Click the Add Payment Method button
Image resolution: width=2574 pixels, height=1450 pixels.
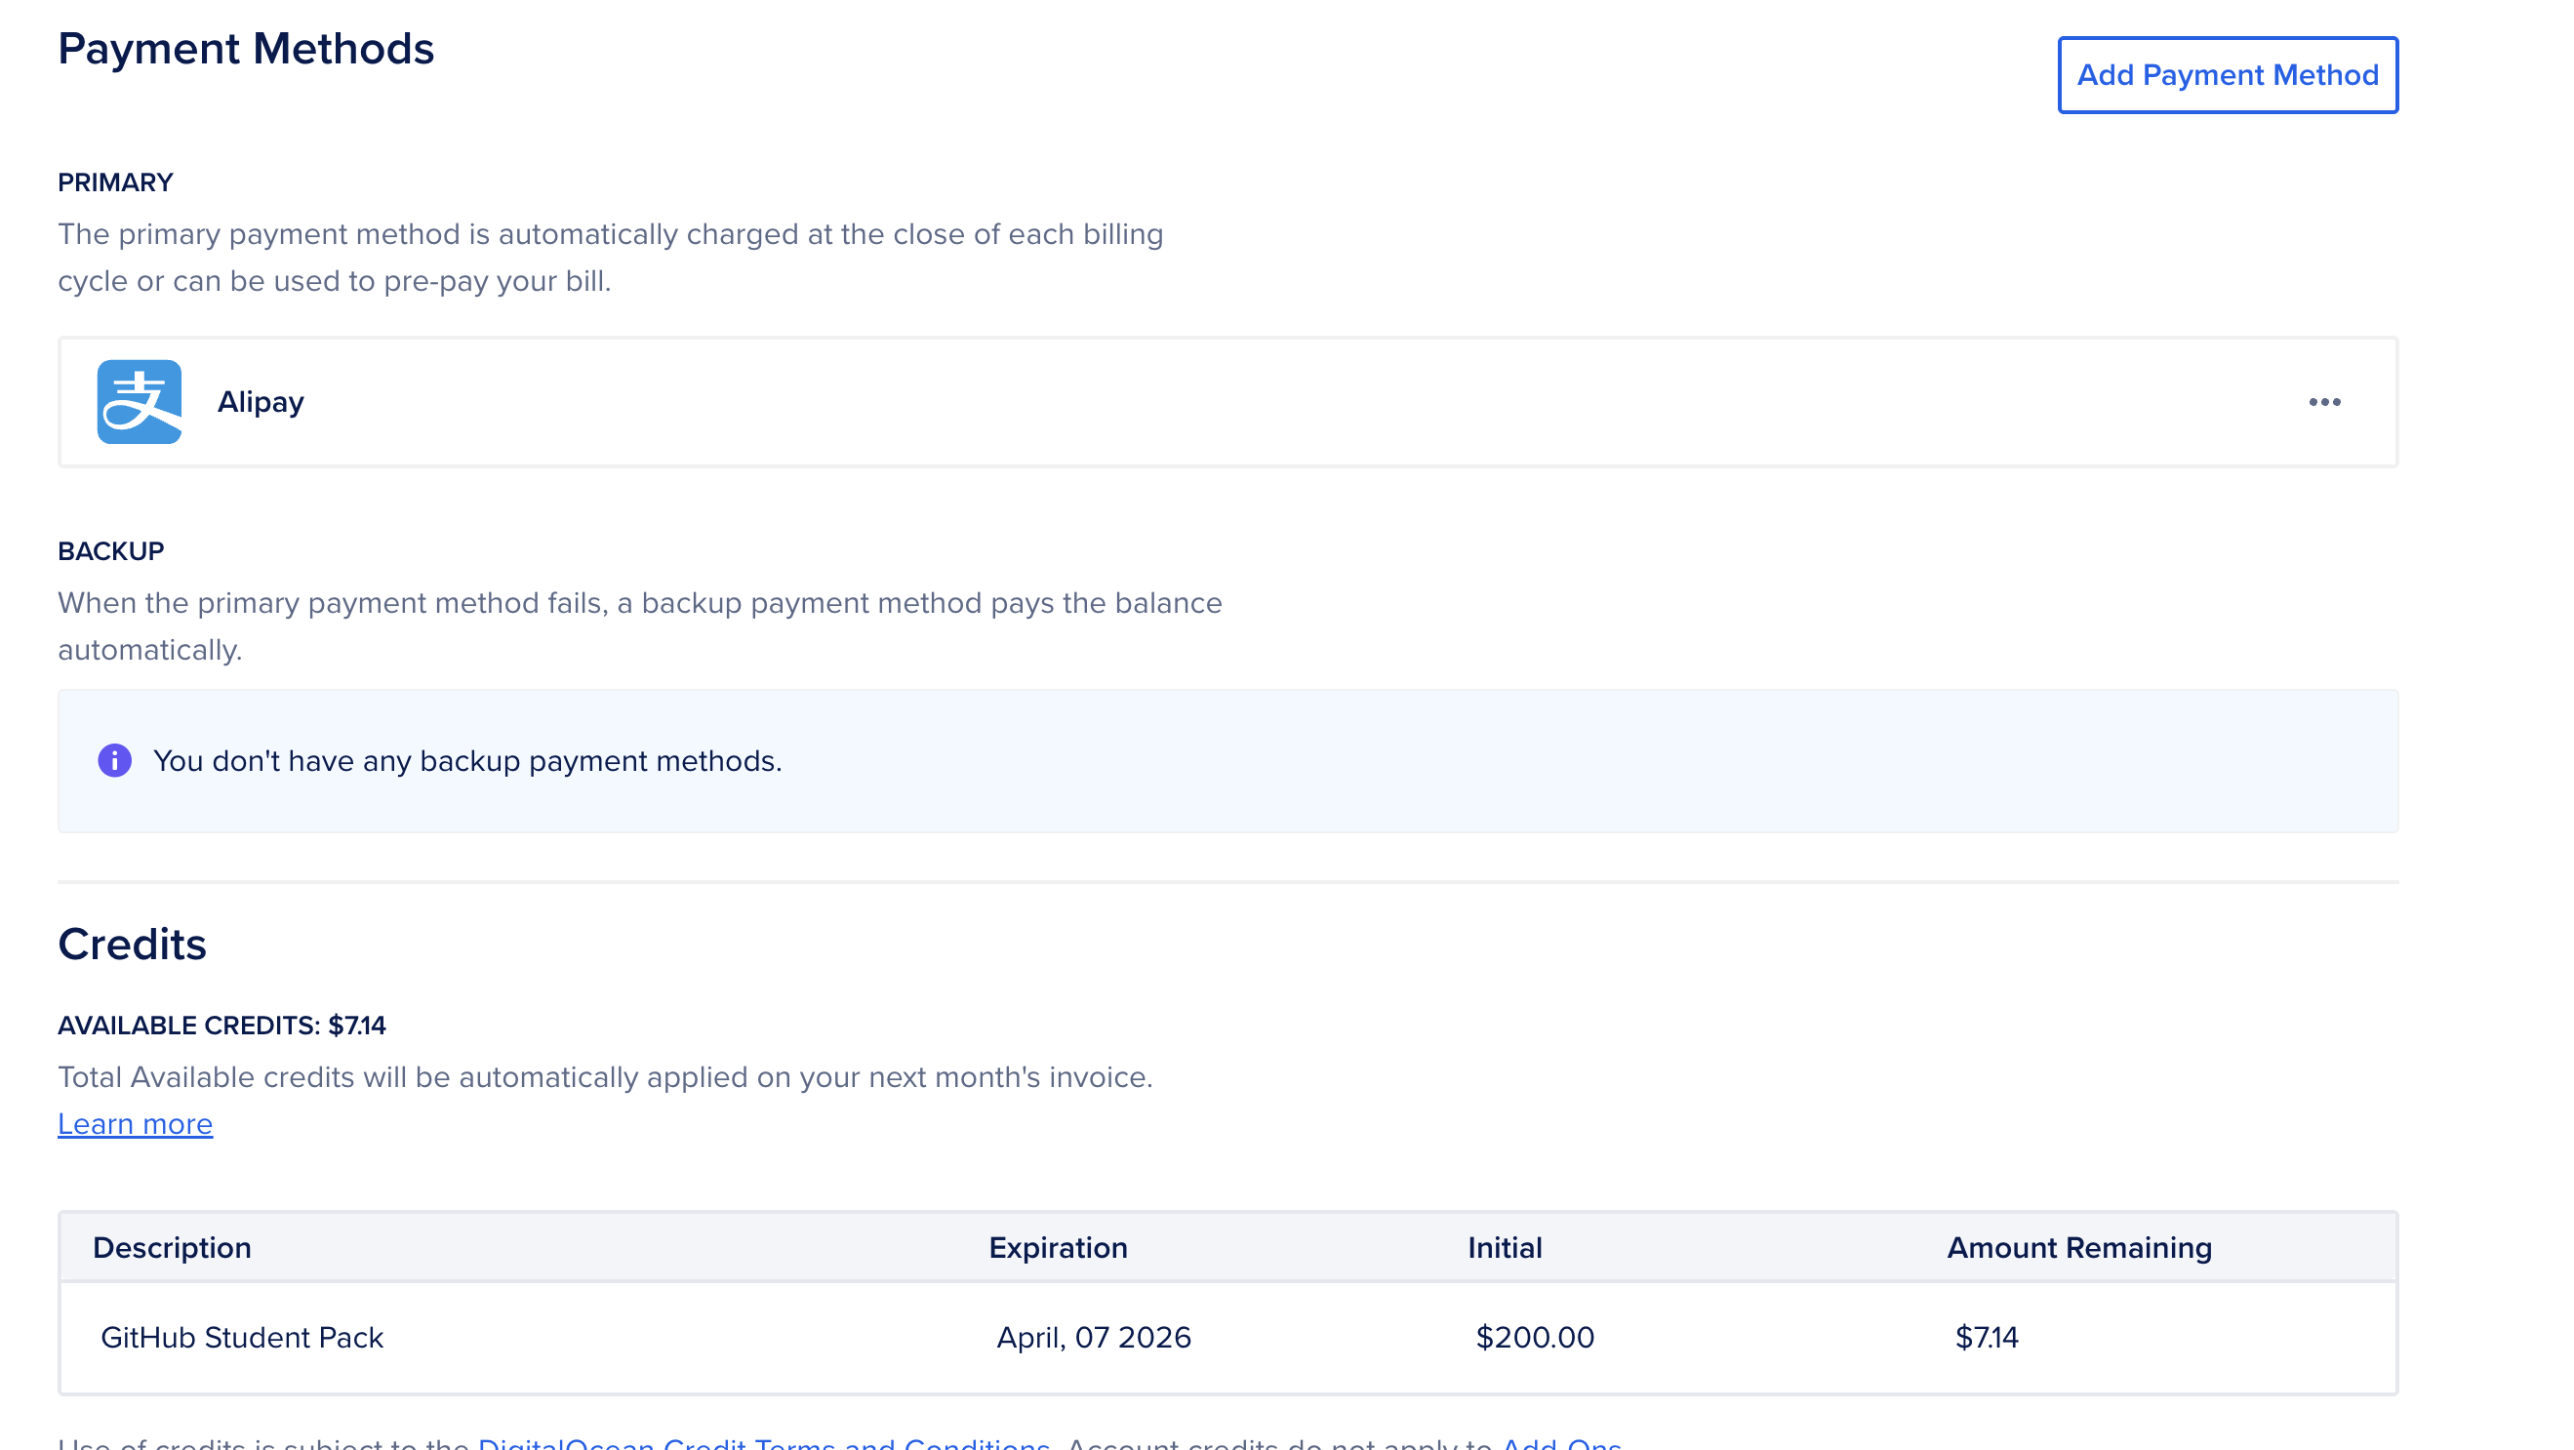click(2227, 75)
